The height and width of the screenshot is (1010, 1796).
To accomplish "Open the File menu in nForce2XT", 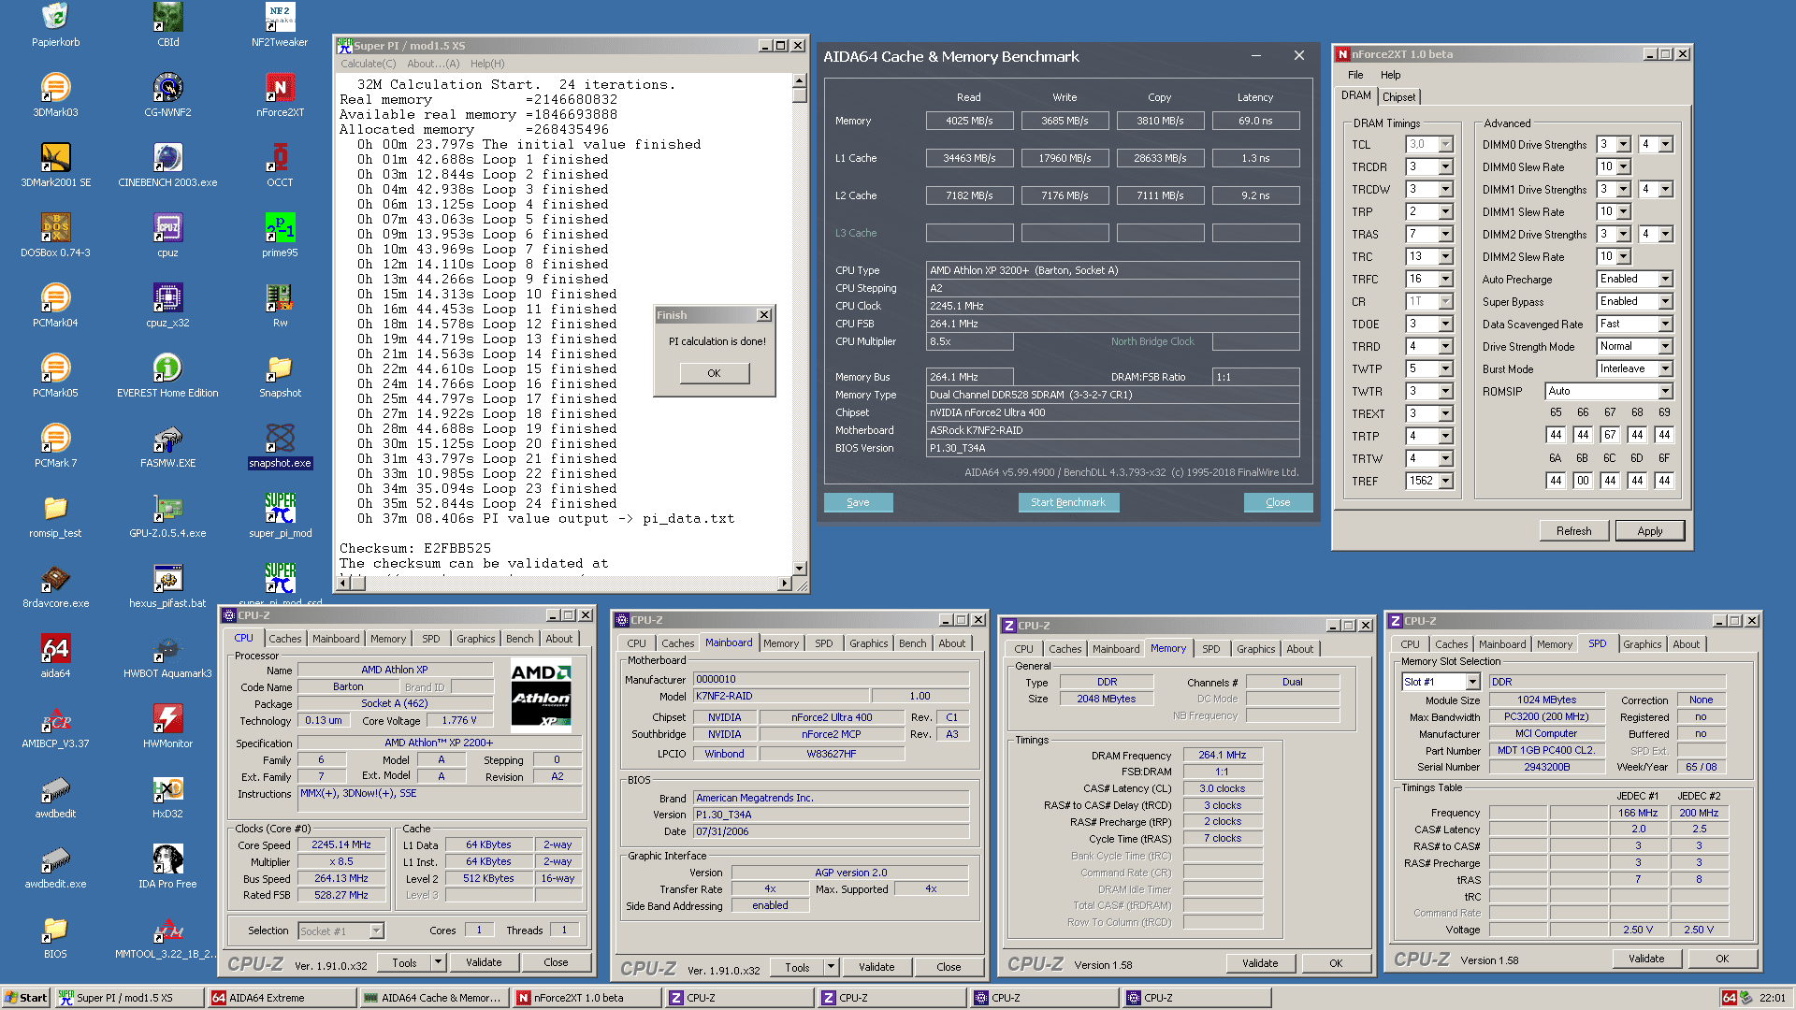I will tap(1355, 75).
